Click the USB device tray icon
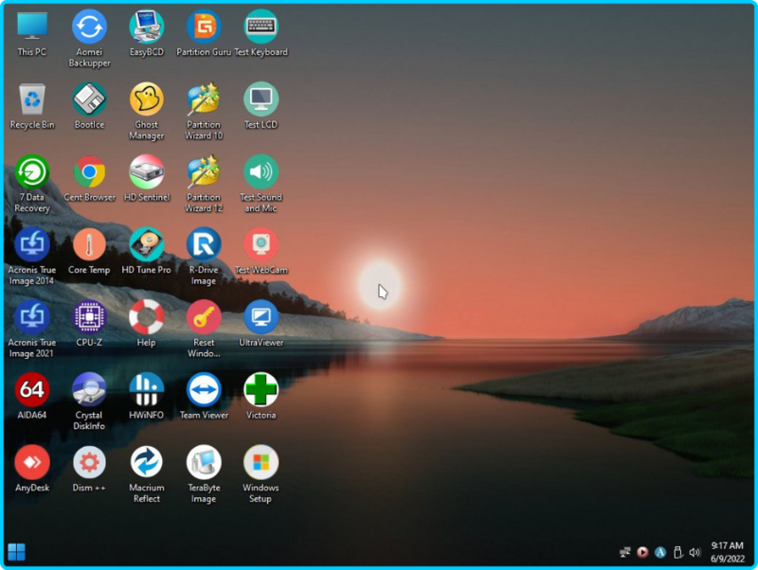The height and width of the screenshot is (570, 758). [677, 552]
